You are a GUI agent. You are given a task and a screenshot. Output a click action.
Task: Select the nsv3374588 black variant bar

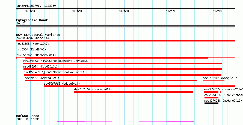[211, 103]
